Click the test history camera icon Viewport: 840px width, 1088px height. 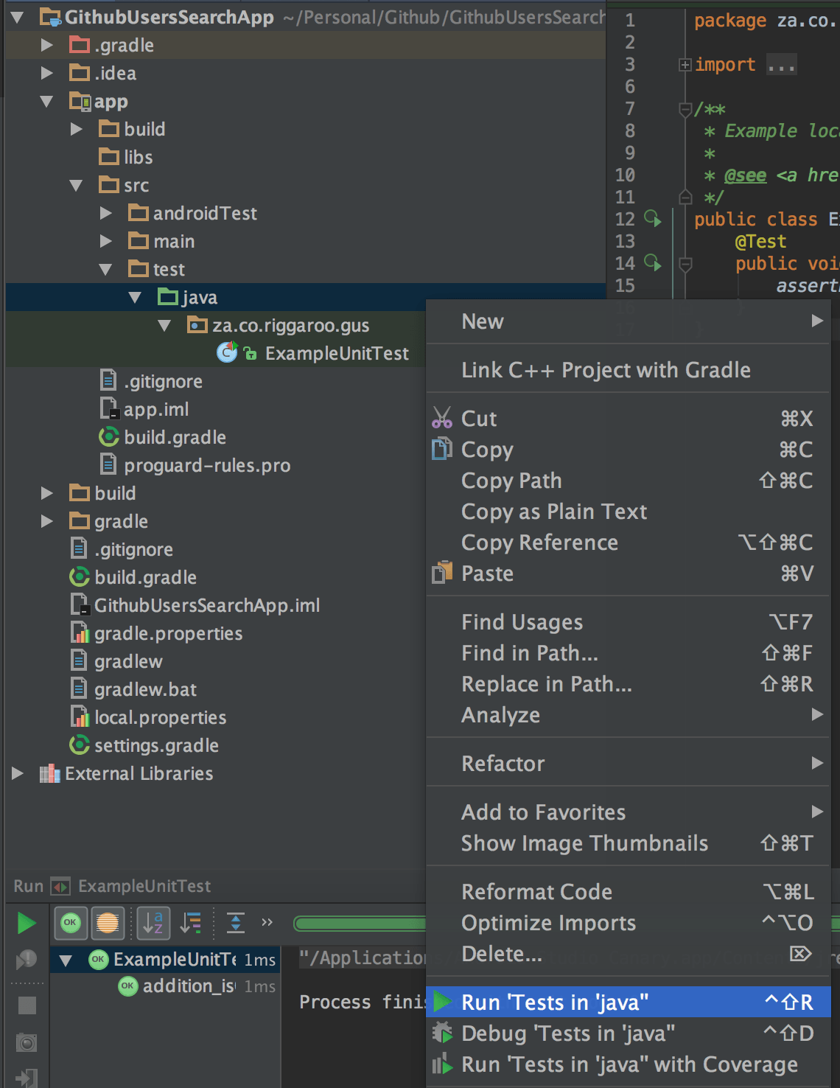[26, 1043]
